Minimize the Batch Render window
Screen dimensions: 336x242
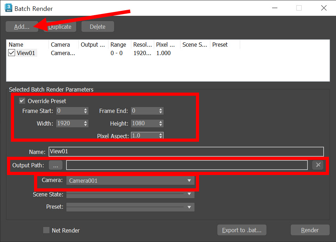click(x=275, y=8)
